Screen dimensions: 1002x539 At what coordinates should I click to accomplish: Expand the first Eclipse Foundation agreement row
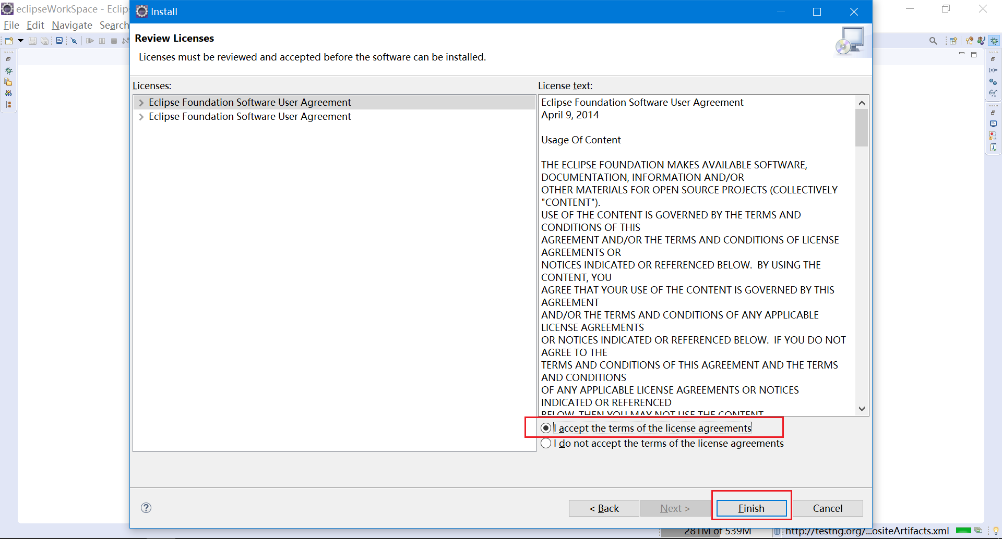point(141,103)
